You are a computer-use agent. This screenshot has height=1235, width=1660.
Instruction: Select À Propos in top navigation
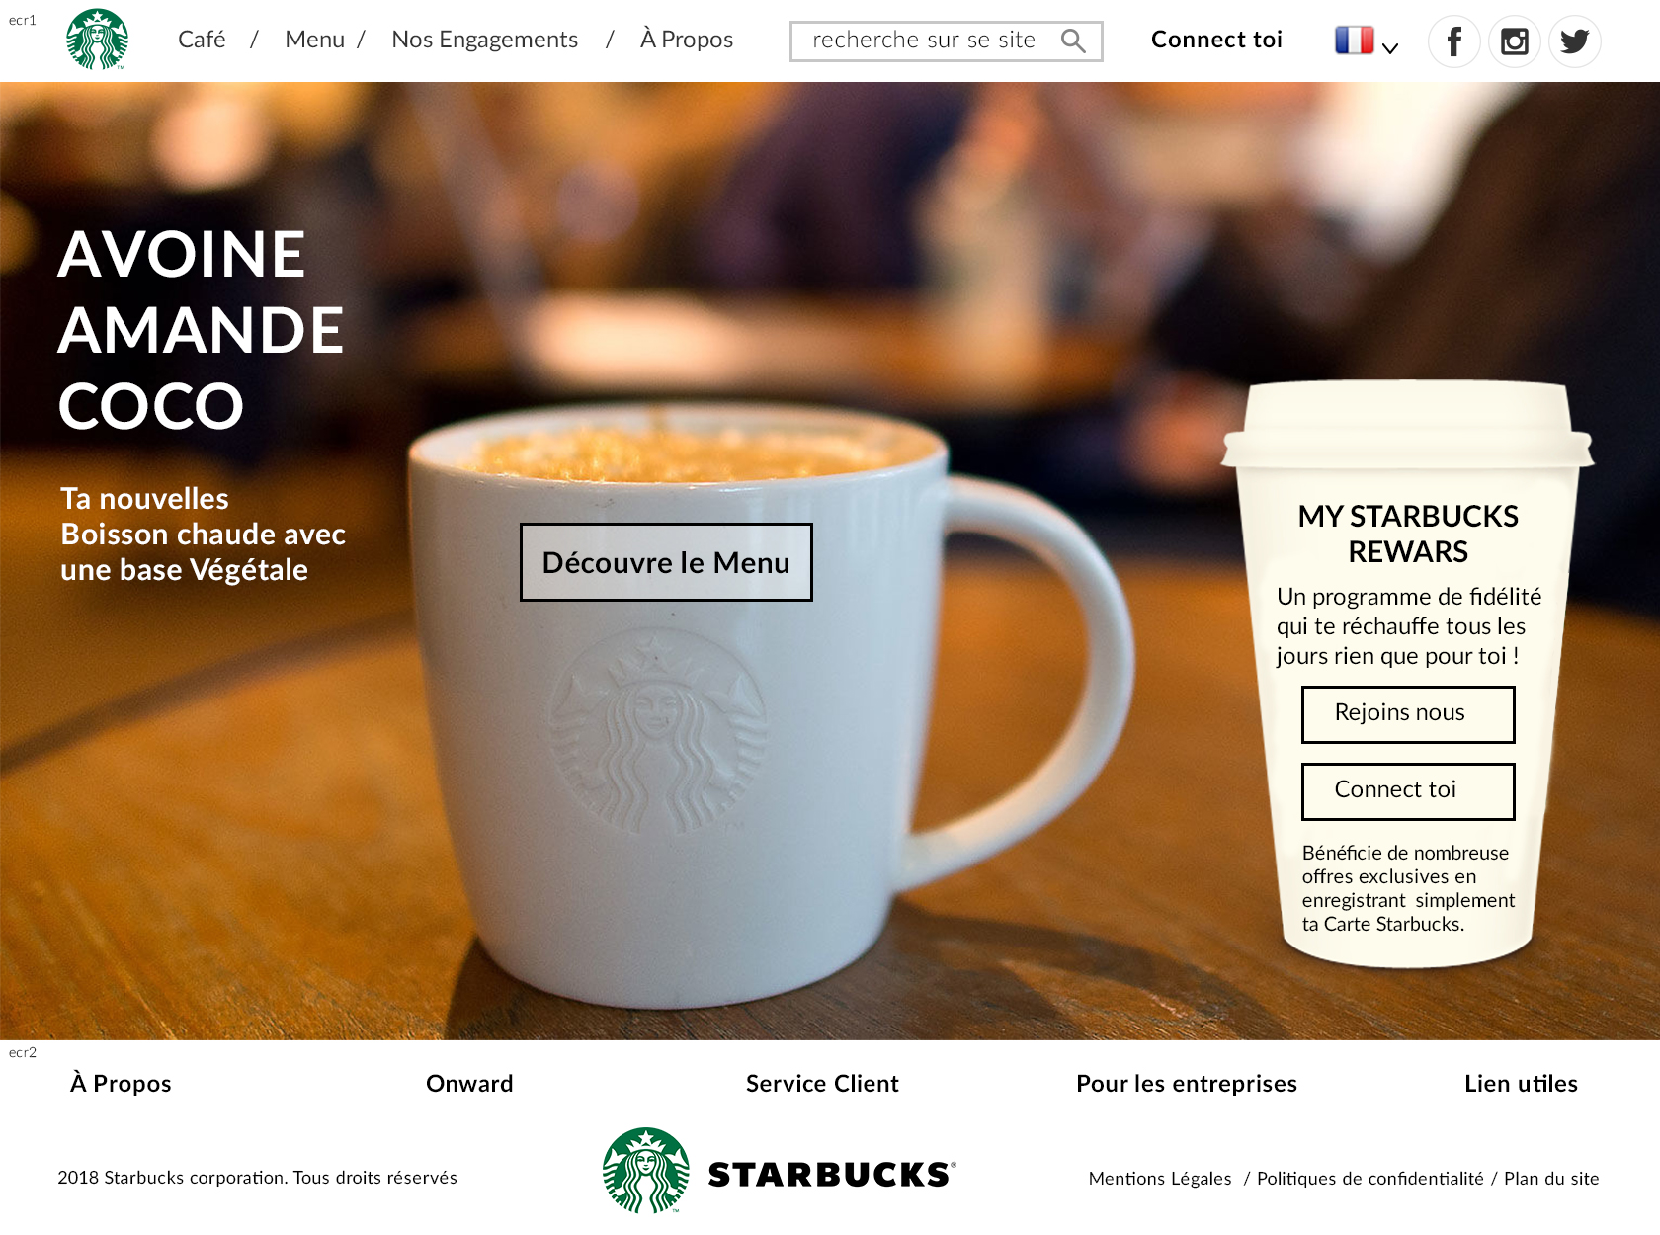tap(687, 40)
